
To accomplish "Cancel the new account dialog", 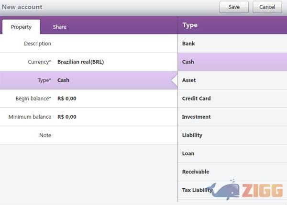I will pos(267,7).
